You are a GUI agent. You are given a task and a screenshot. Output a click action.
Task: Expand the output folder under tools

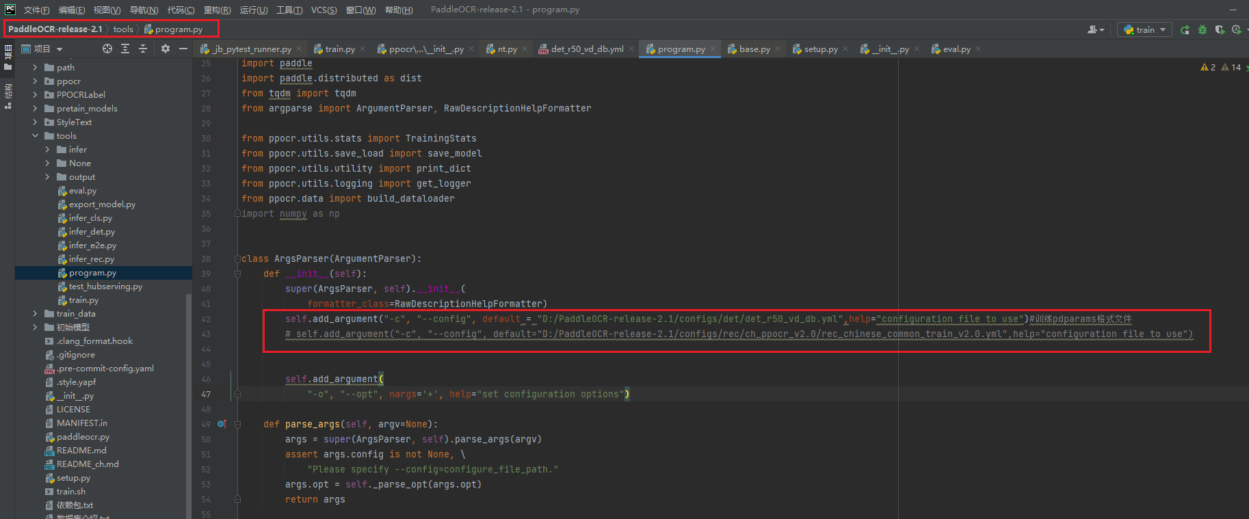pos(47,177)
